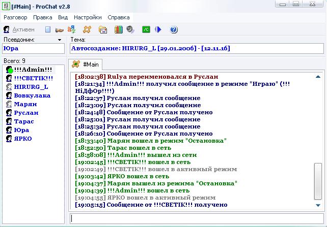Click the colored letters toolbar icon
Screen dimensions: 327x227
(x=71, y=29)
